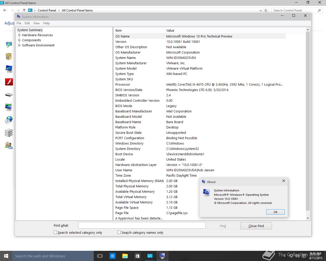Click the details list scrollbar down arrow
This screenshot has width=326, height=261.
pyautogui.click(x=308, y=218)
